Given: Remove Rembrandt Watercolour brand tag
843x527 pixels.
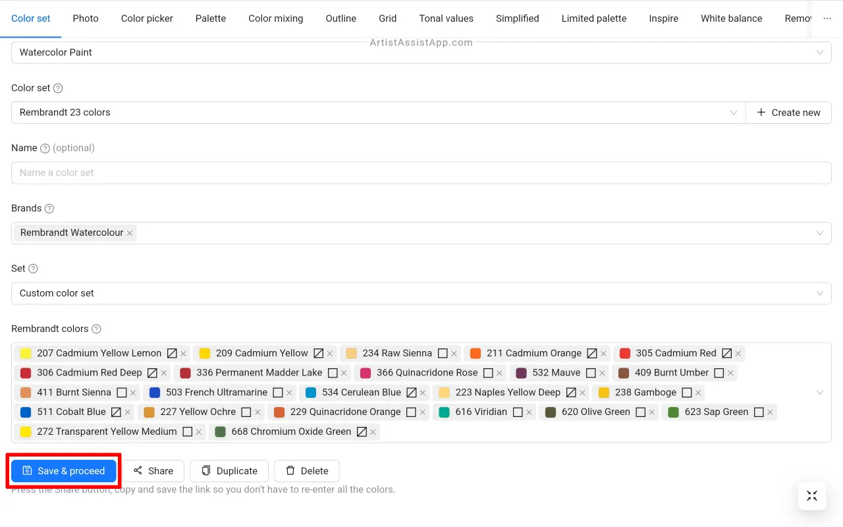Looking at the screenshot, I should [130, 233].
